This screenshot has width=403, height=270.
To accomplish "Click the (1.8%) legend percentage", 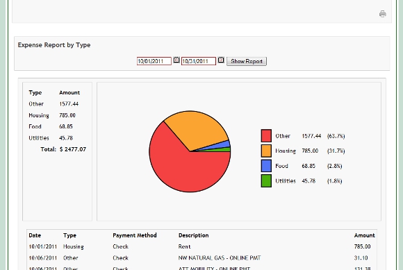I will 334,181.
